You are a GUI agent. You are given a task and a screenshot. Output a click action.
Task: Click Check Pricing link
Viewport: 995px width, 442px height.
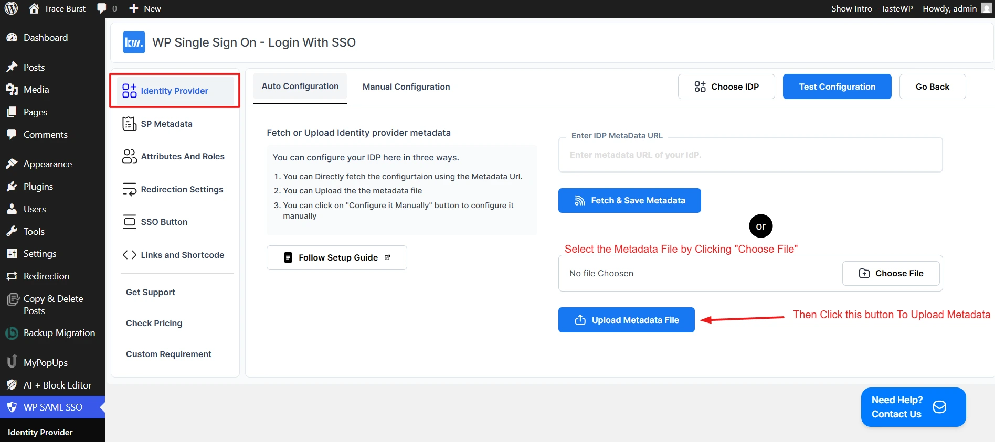tap(154, 323)
